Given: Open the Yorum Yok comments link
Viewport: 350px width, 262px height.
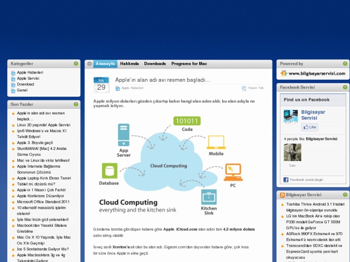Looking at the screenshot, I should coord(256,88).
